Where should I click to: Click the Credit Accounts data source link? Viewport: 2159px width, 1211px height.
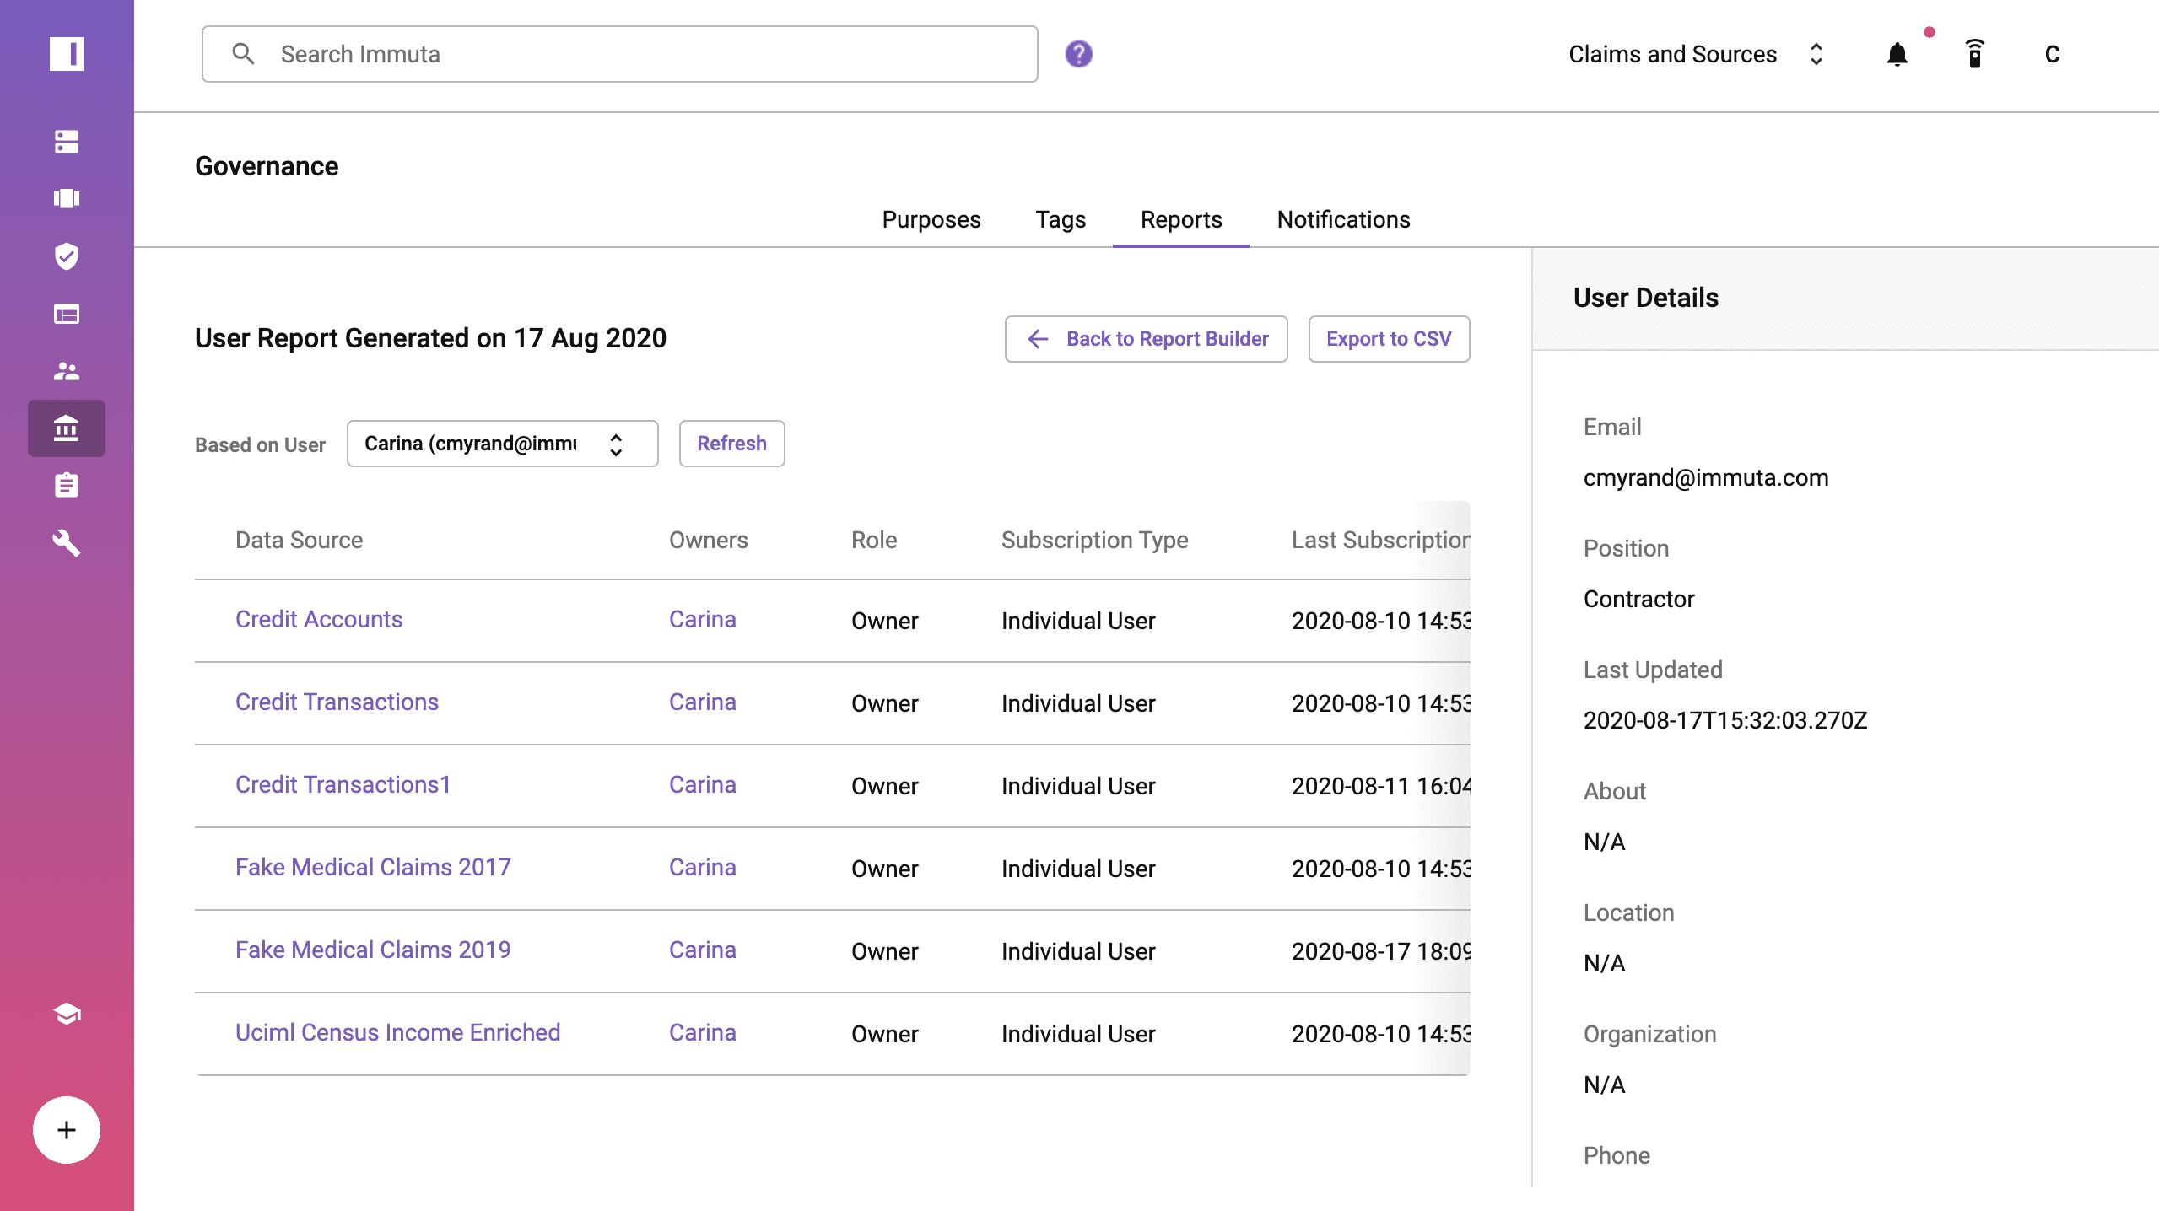(x=319, y=618)
